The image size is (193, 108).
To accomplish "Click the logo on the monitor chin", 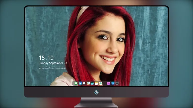I will click(x=97, y=92).
